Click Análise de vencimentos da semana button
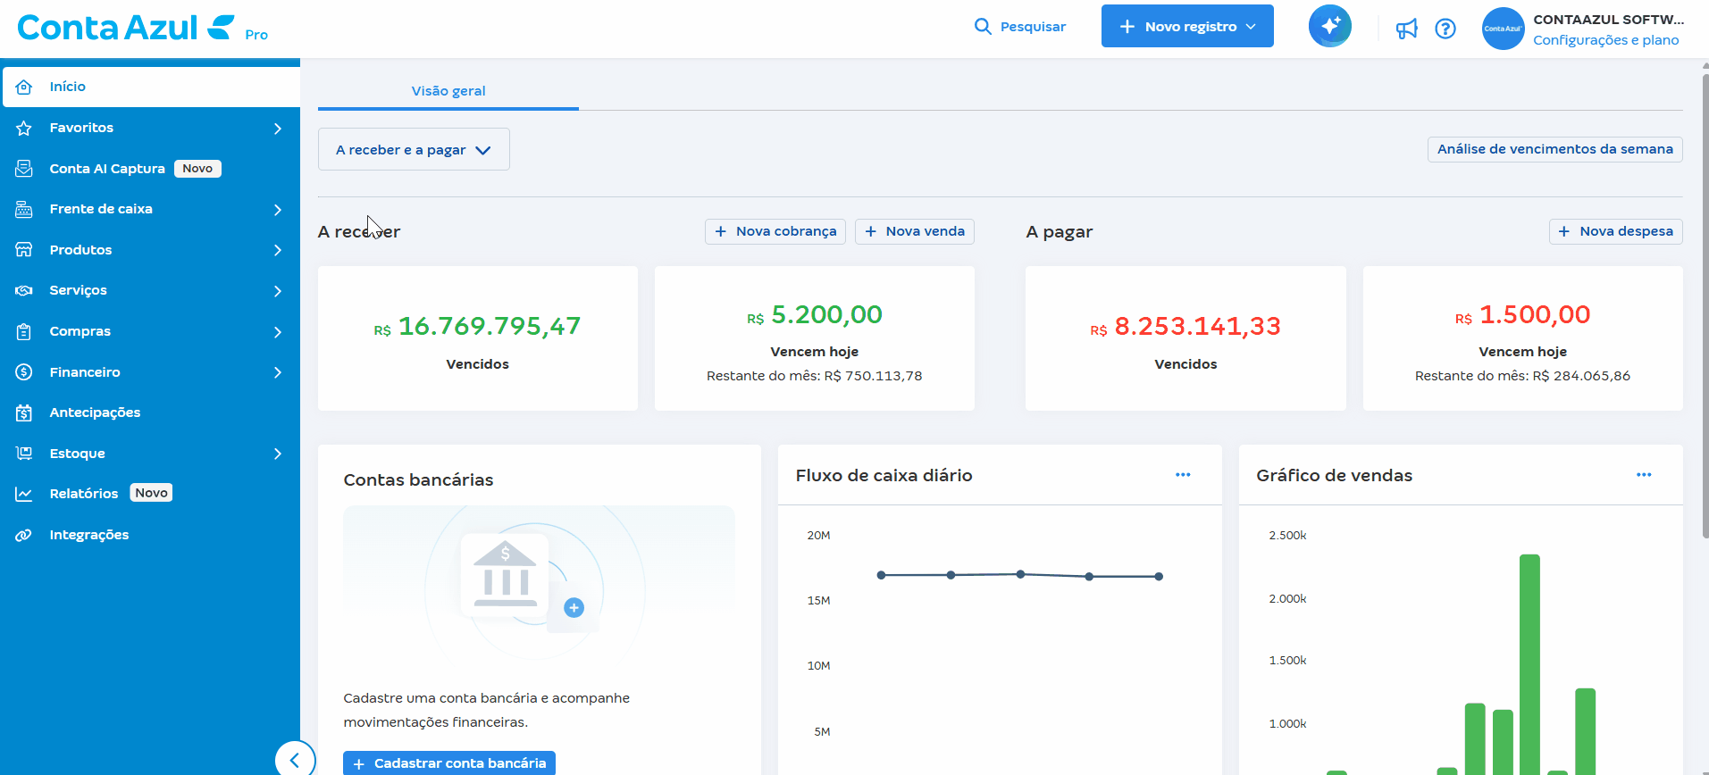This screenshot has width=1709, height=775. (x=1554, y=149)
